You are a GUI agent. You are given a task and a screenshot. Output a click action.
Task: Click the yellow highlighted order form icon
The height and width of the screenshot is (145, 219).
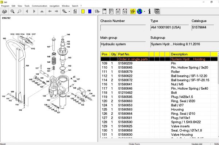tap(133, 11)
